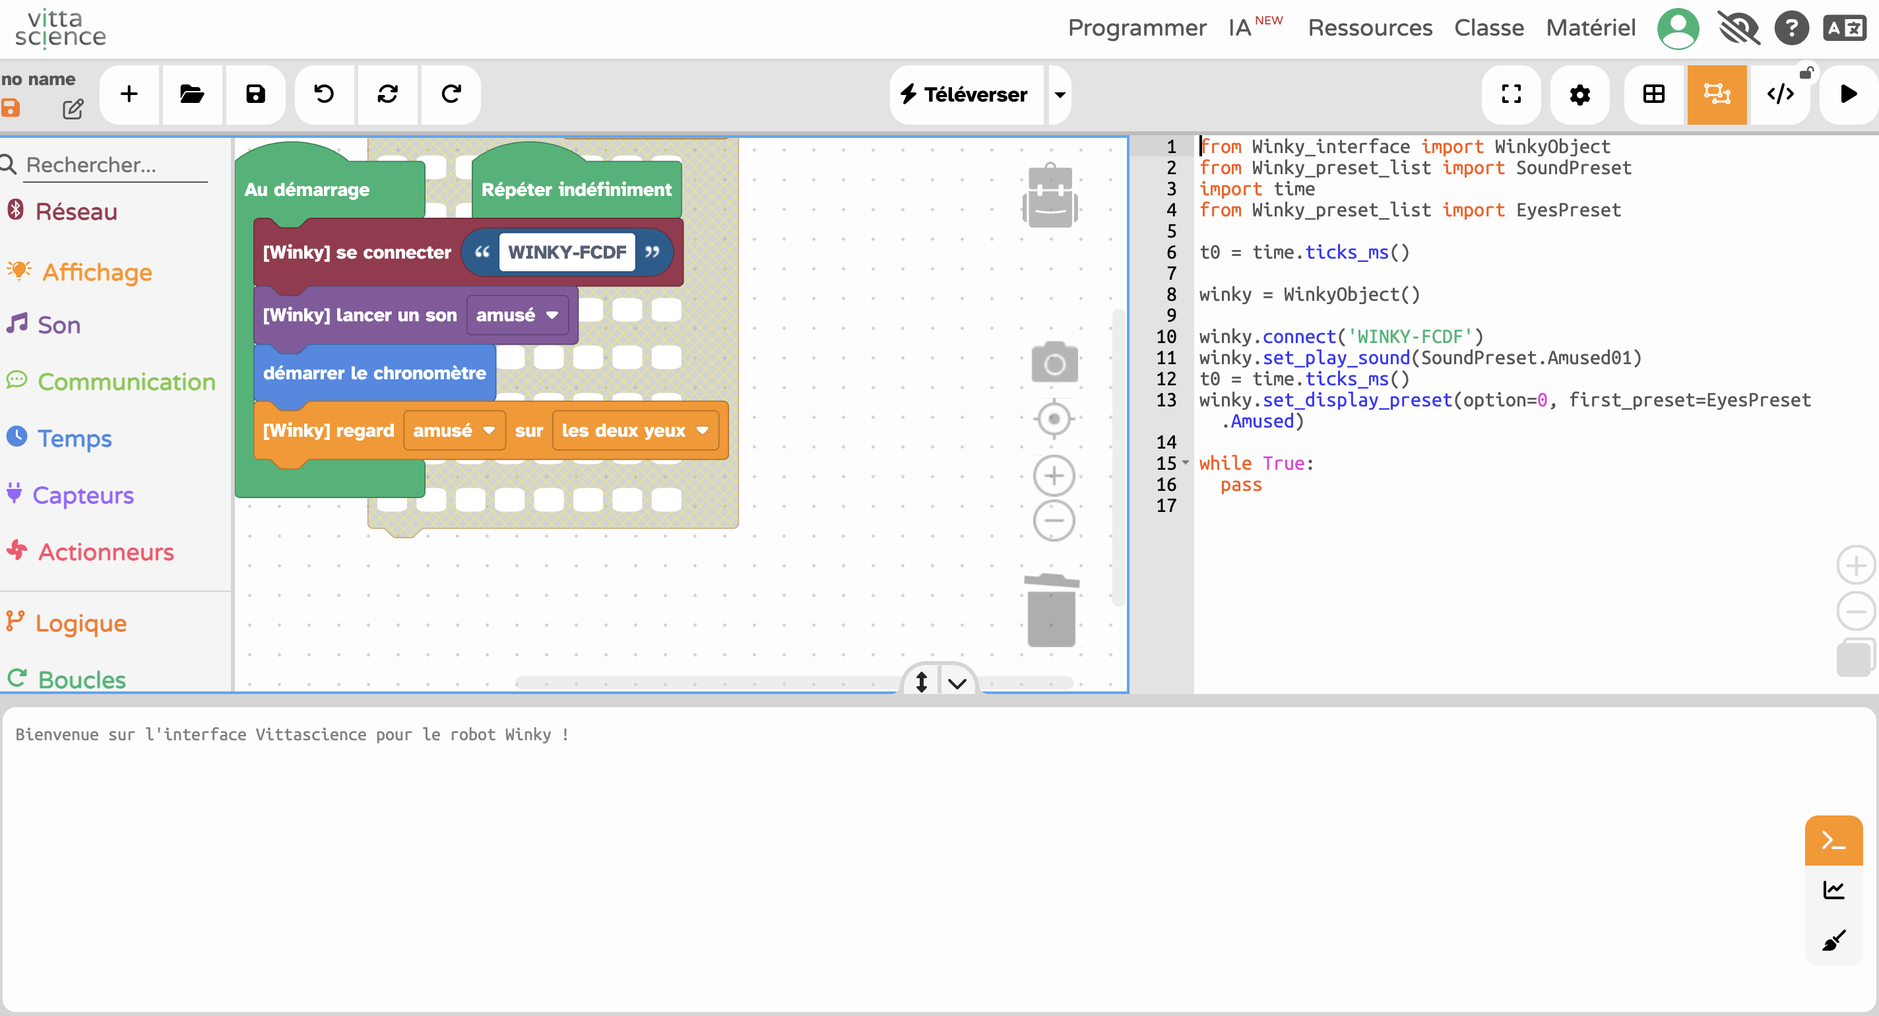The width and height of the screenshot is (1879, 1016).
Task: Edit the project name with the pencil icon
Action: (x=73, y=110)
